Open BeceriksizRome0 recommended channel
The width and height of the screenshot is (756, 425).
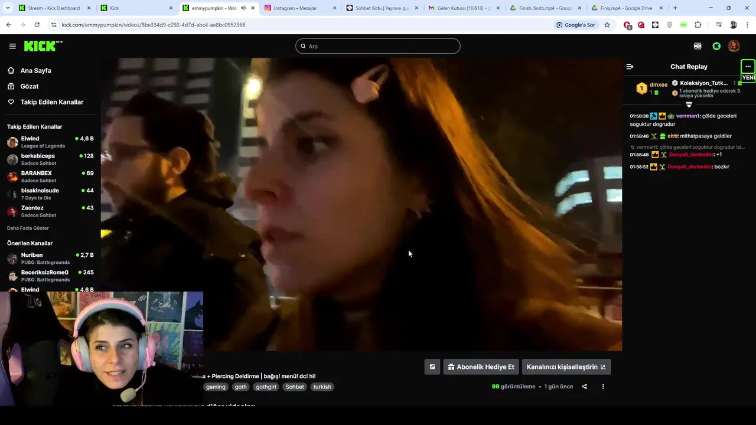click(x=50, y=276)
